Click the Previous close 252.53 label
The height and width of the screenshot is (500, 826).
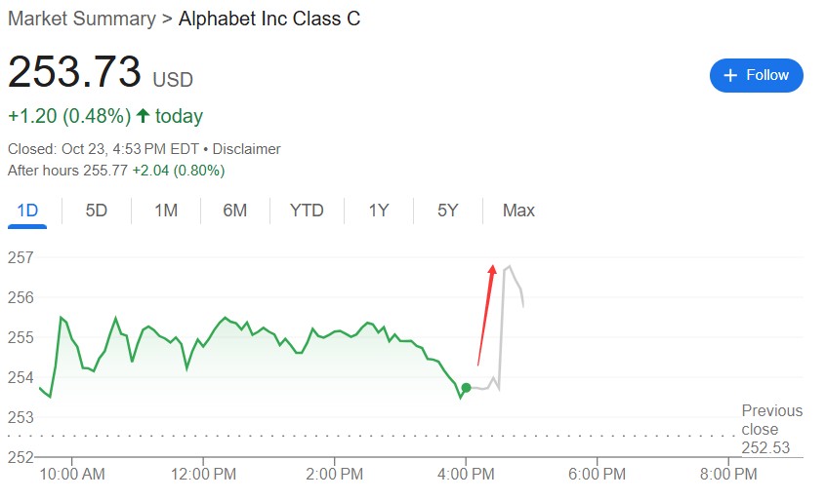[771, 429]
